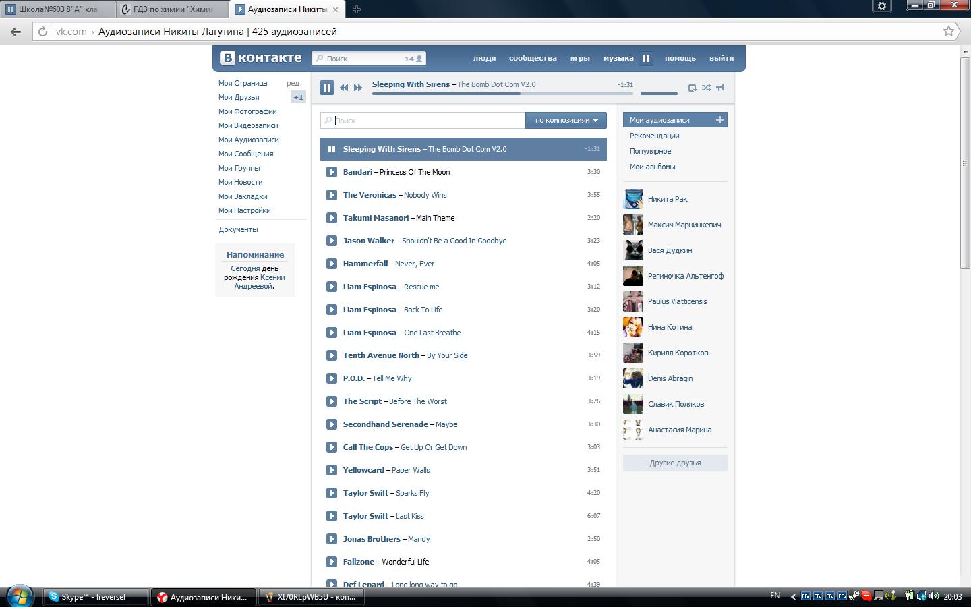971x607 pixels.
Task: Open игры in the top menu
Action: [x=580, y=58]
